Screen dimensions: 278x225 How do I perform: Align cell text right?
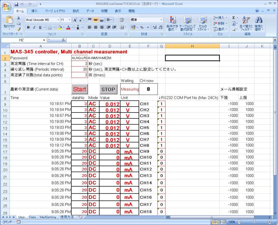101,27
